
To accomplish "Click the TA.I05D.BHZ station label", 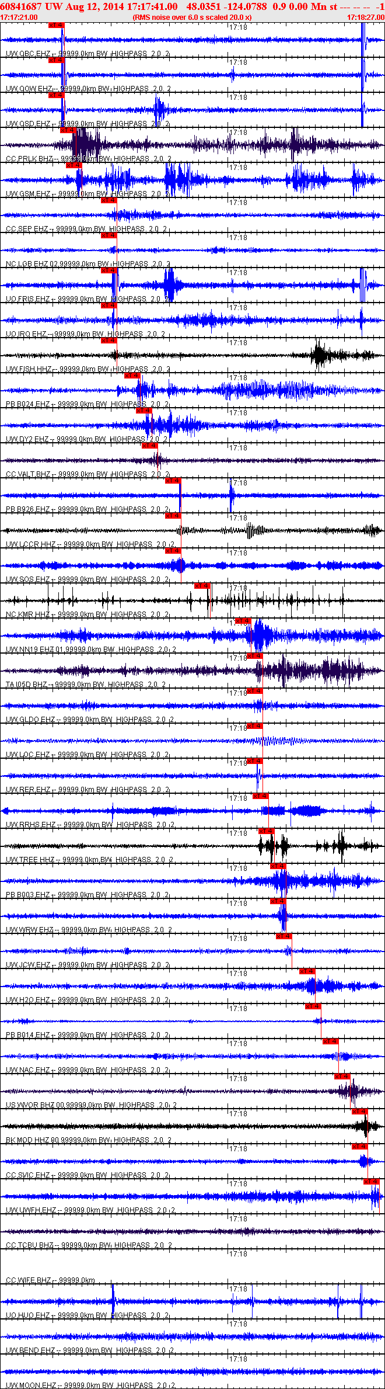I will (27, 685).
